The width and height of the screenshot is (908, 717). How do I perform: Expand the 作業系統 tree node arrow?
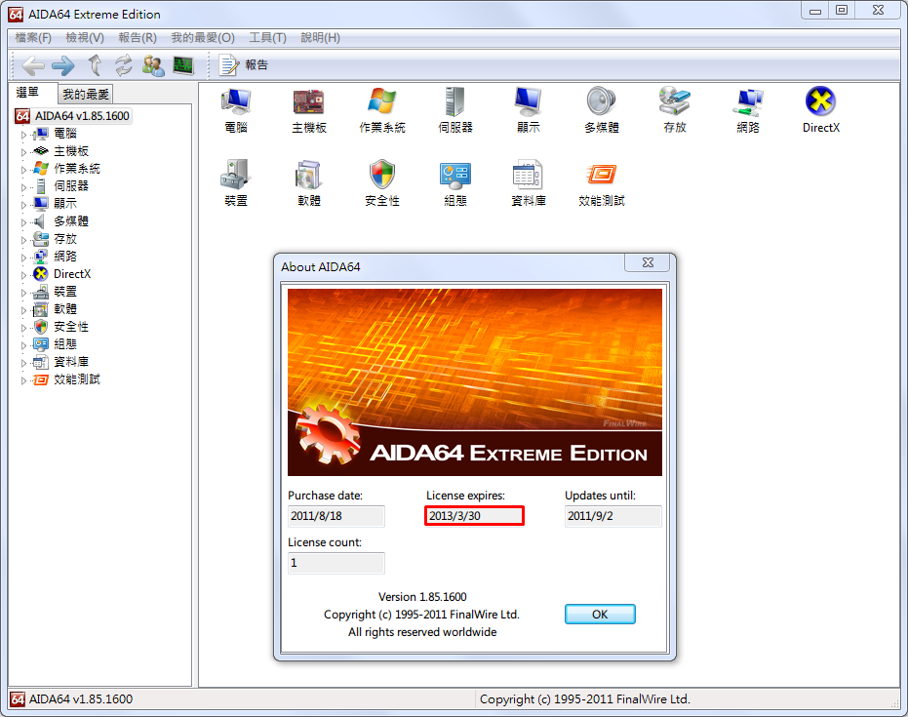23,170
